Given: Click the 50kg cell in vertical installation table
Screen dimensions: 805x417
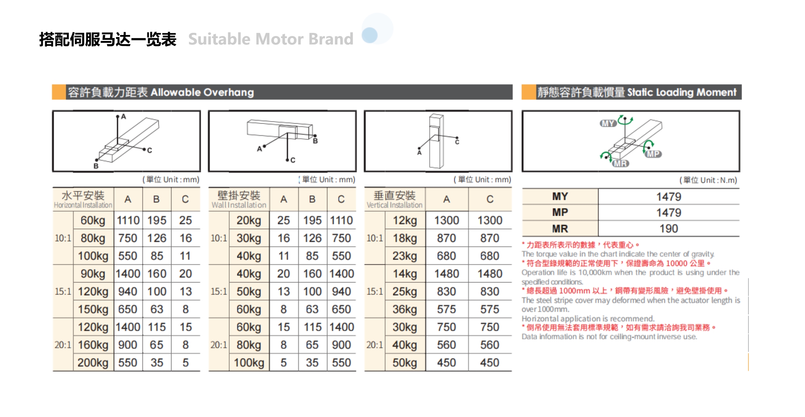Looking at the screenshot, I should (405, 363).
